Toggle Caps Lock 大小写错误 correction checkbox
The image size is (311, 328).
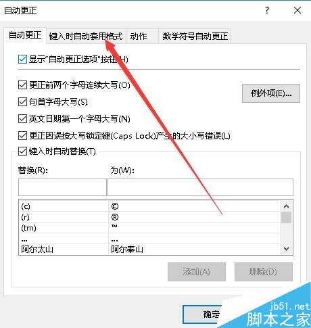pos(22,136)
